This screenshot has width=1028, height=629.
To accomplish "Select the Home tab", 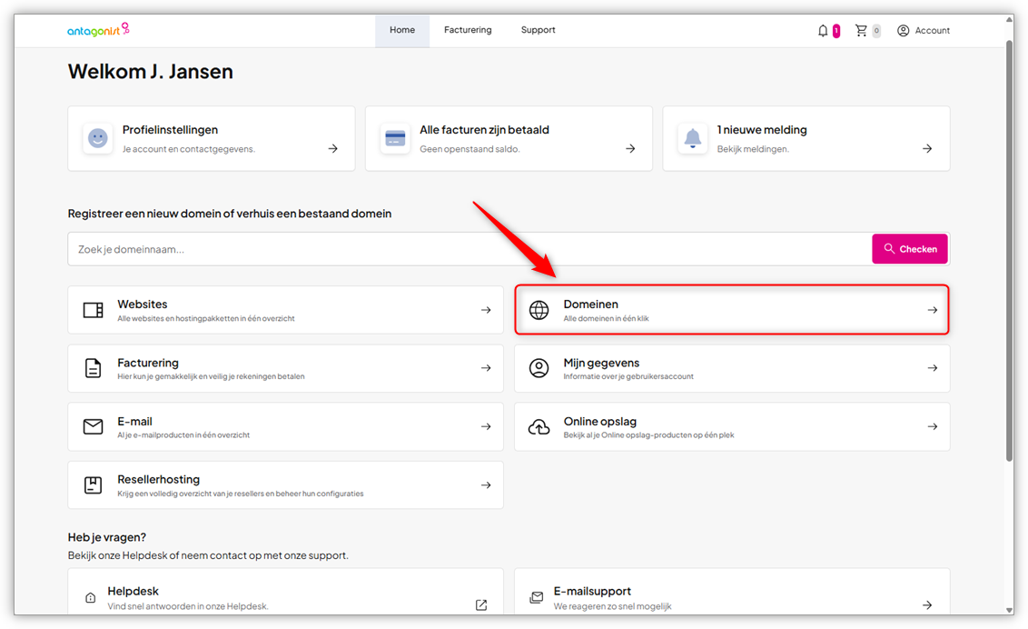I will pos(402,30).
